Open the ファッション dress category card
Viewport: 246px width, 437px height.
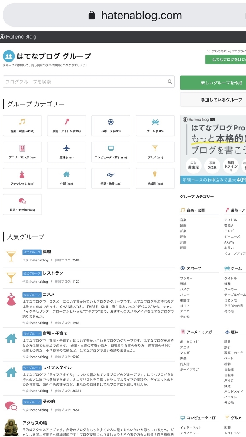click(x=22, y=178)
